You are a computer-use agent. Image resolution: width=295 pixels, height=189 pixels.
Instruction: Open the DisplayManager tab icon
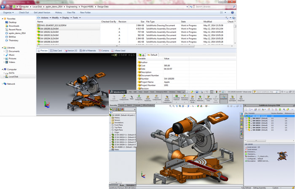point(122,110)
